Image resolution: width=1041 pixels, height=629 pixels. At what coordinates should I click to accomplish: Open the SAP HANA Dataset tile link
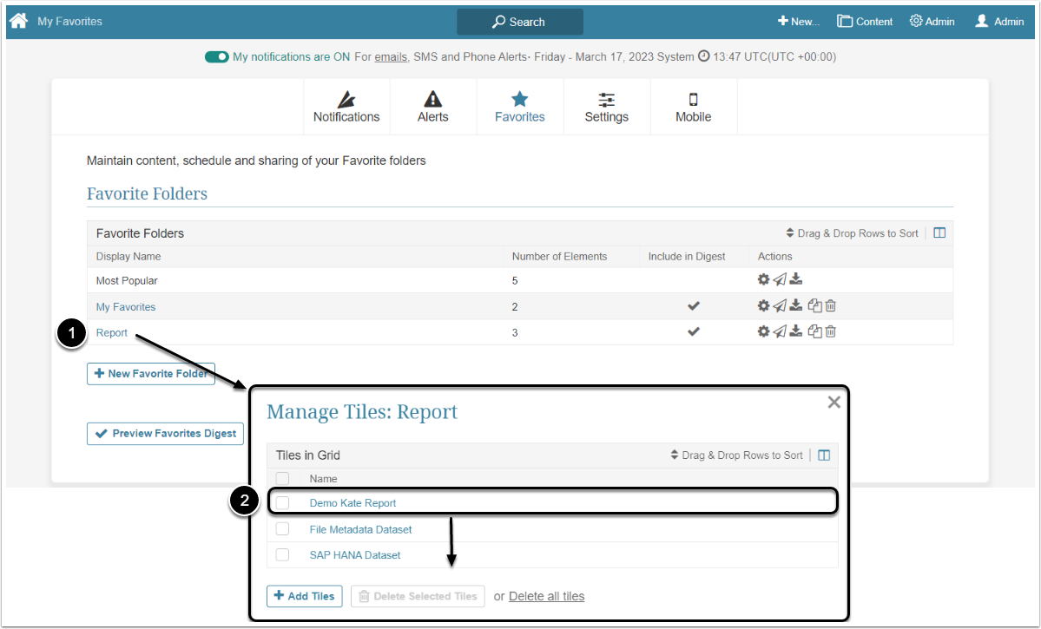click(354, 554)
